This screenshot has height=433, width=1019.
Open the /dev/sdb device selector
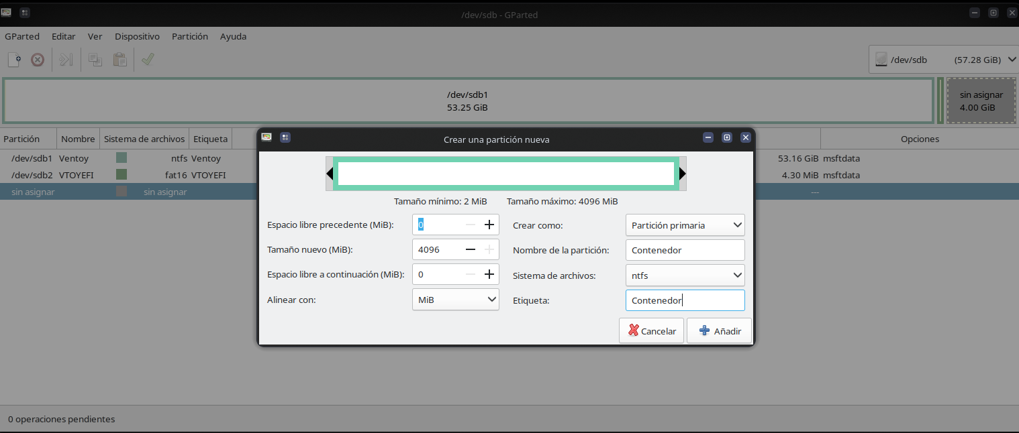(943, 60)
